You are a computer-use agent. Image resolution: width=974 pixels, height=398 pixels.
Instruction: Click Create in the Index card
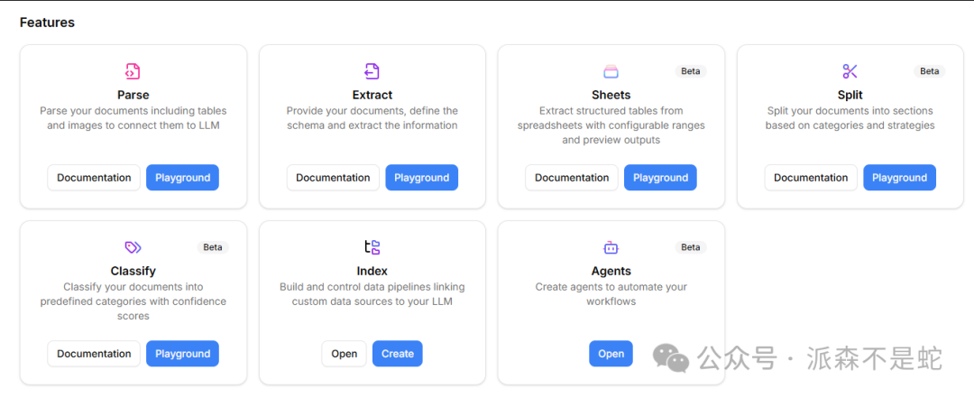click(x=397, y=354)
